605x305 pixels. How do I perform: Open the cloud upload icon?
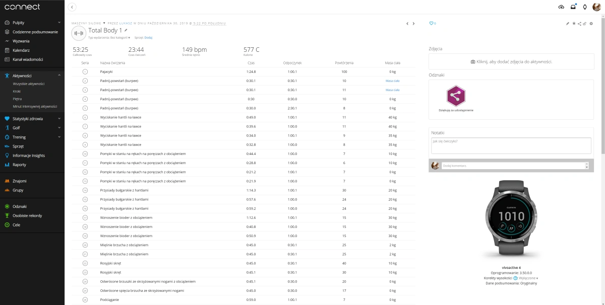point(561,7)
